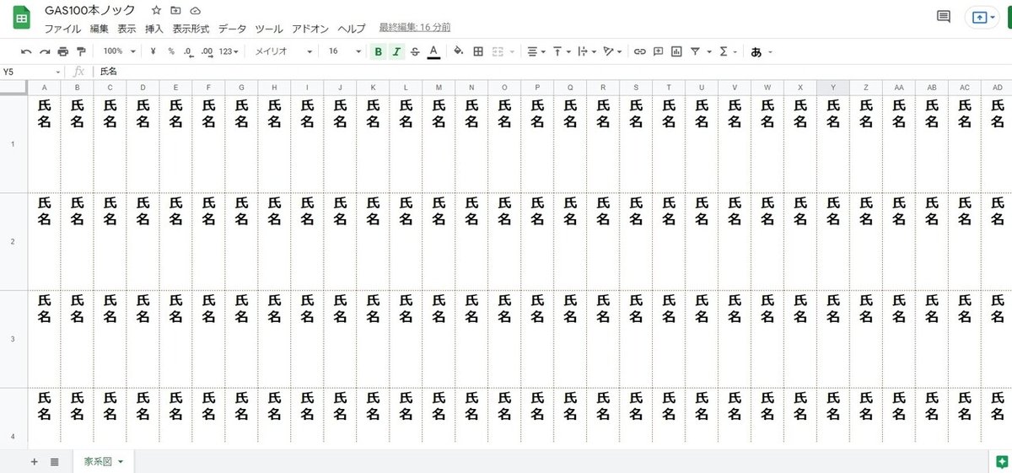
Task: Open the functions sigma menu
Action: click(x=728, y=51)
